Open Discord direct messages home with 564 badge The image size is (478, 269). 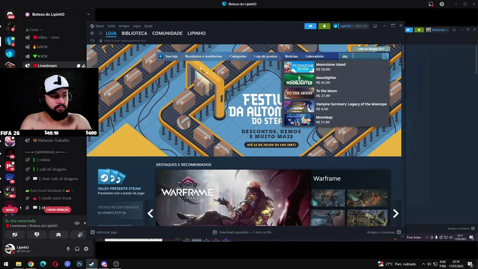(10, 15)
